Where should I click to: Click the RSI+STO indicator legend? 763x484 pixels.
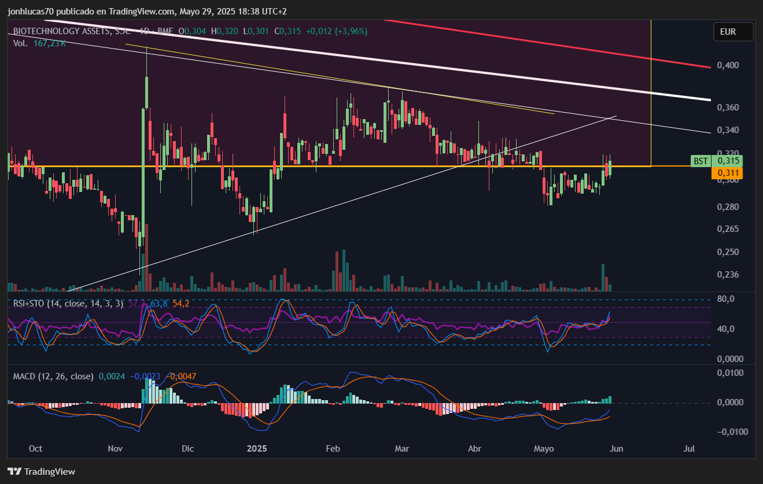click(68, 303)
